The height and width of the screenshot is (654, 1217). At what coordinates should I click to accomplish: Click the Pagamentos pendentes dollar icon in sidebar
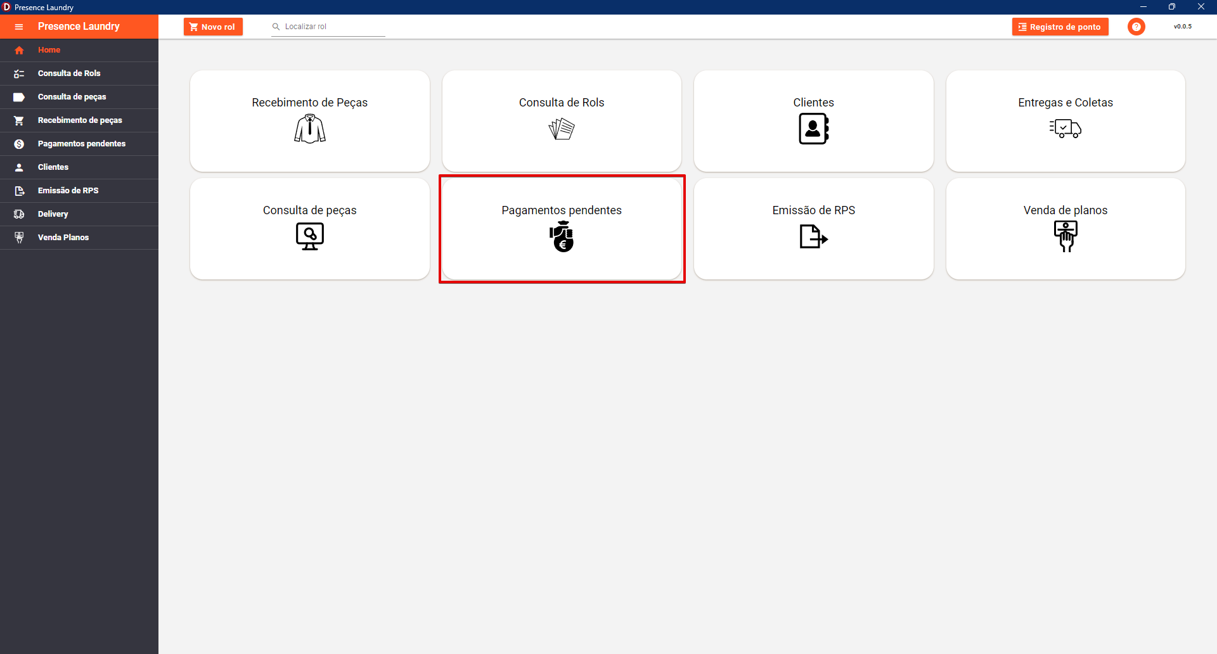19,144
